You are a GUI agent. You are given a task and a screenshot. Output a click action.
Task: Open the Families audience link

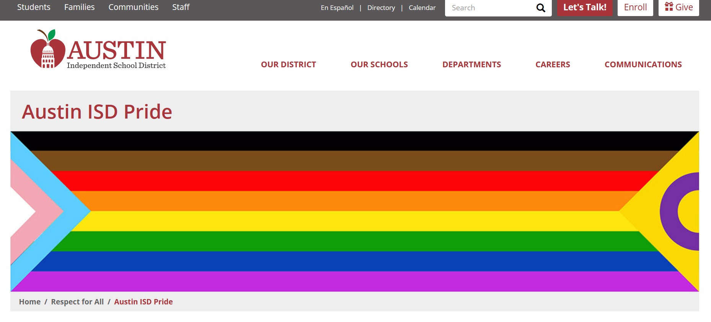pyautogui.click(x=80, y=7)
